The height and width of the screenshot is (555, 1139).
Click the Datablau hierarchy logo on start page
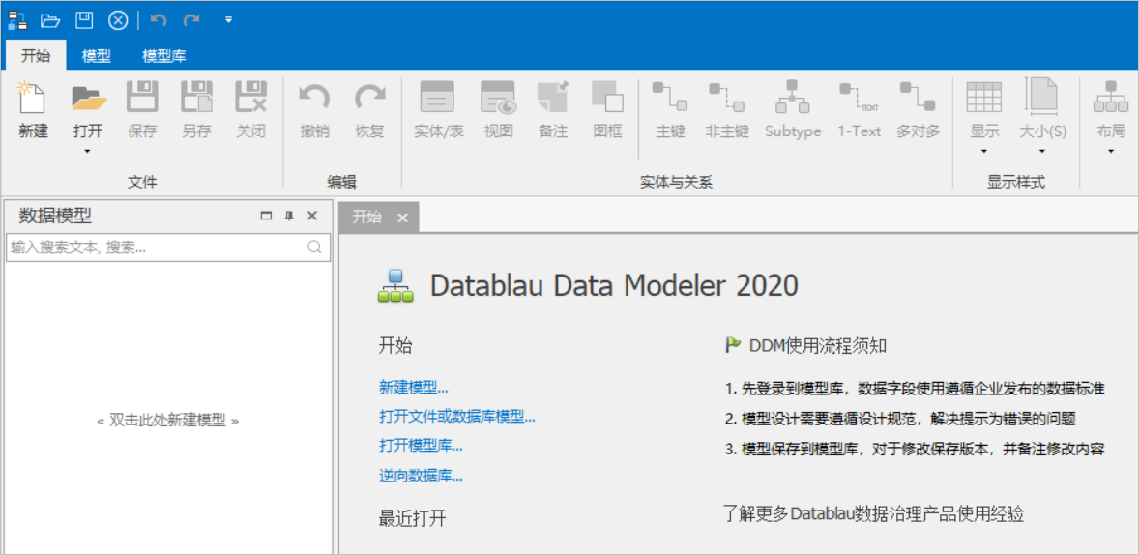[395, 285]
